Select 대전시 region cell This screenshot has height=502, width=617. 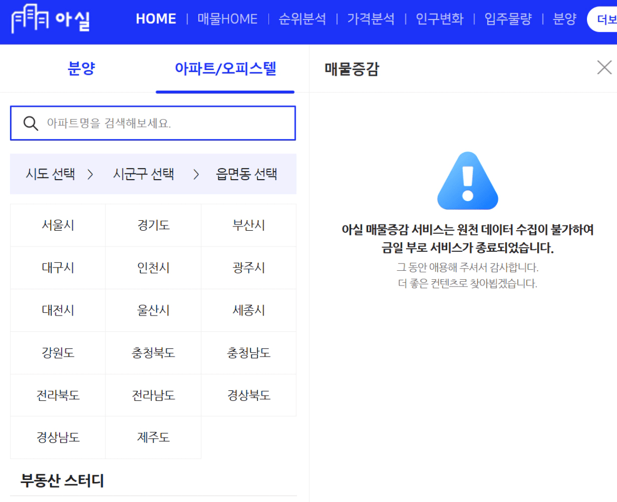(x=58, y=310)
